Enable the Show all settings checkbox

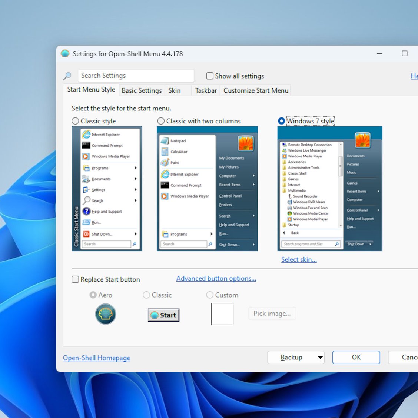click(210, 76)
